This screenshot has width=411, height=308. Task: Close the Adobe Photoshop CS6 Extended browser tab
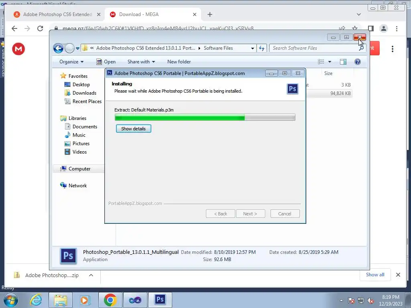(99, 15)
